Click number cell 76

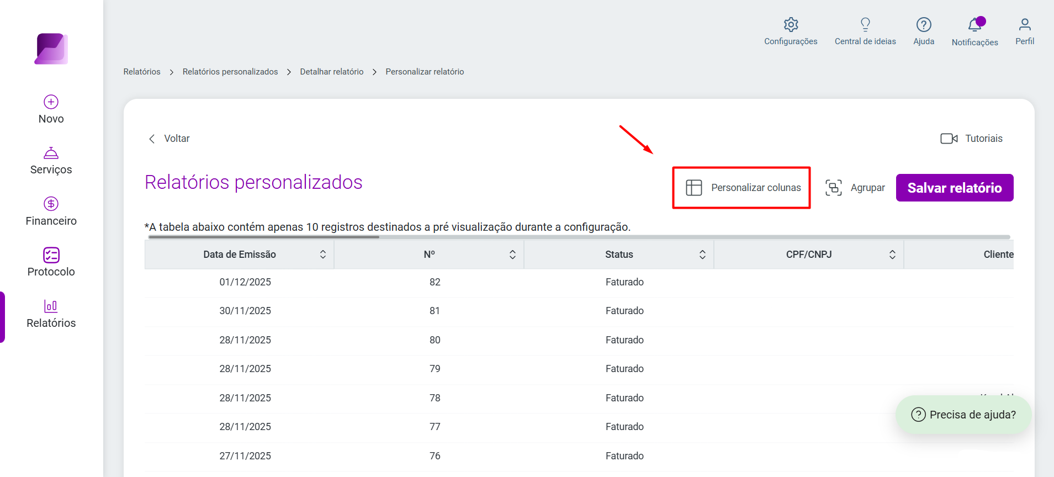click(x=435, y=456)
